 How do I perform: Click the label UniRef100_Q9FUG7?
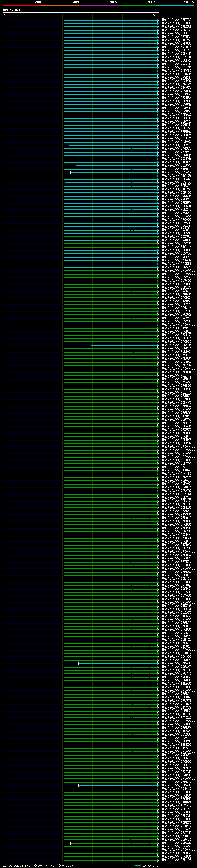(x=177, y=43)
